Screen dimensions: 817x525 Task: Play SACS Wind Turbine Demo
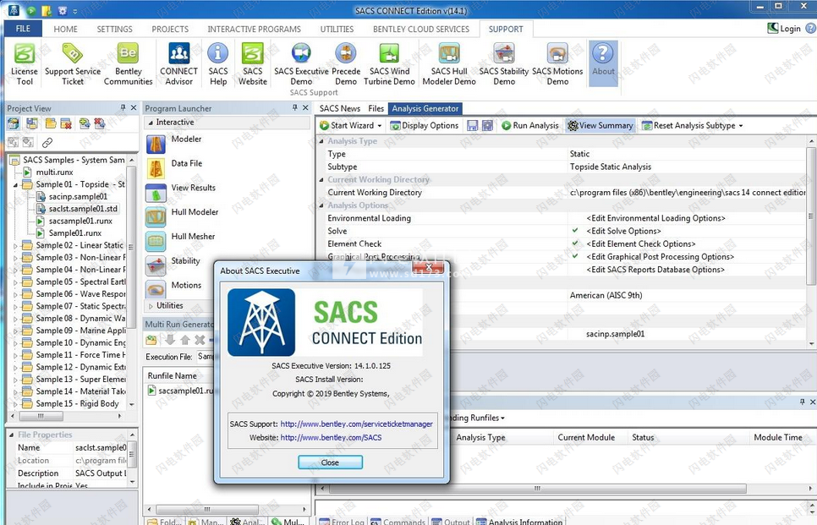point(389,64)
